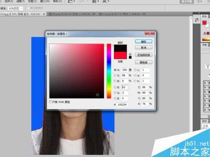
Task: Close the 图片8.jpg document tab
Action: click(94, 14)
